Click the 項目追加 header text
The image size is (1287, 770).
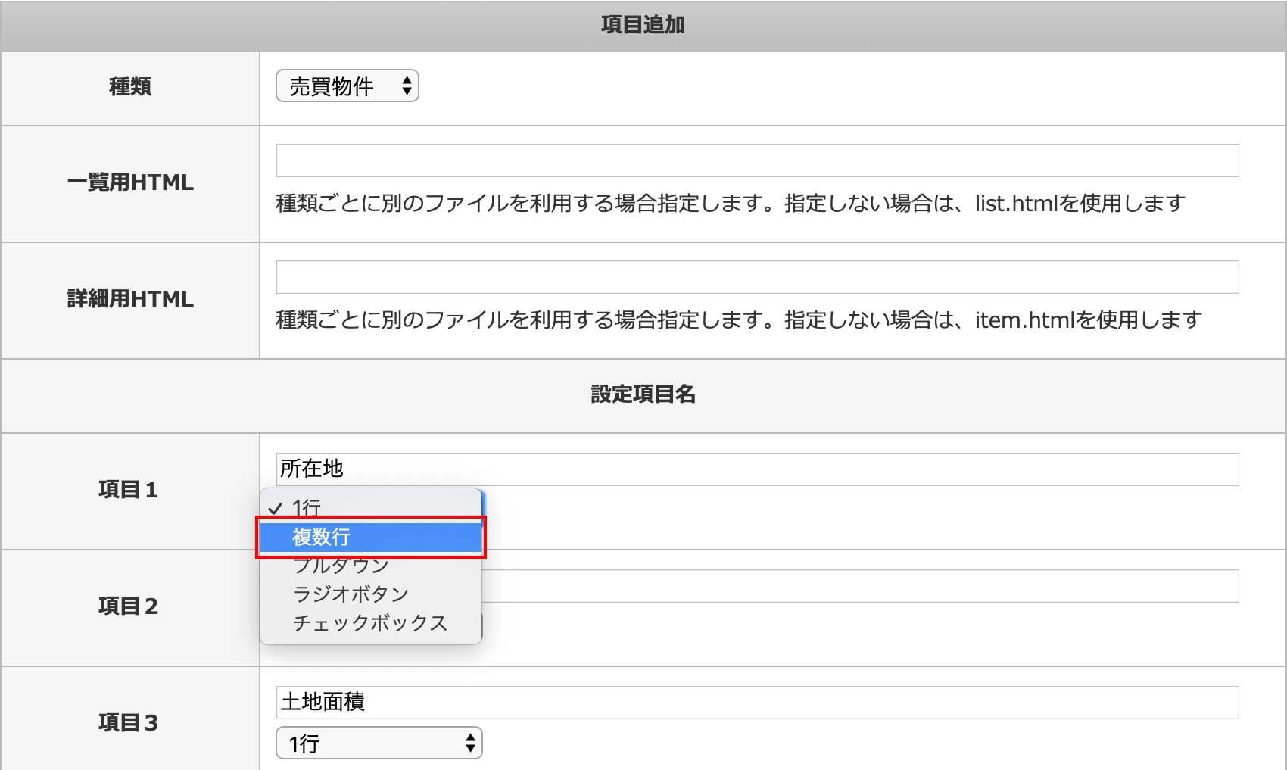[x=643, y=25]
